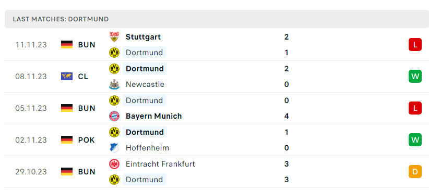Image resolution: width=429 pixels, height=190 pixels.
Task: Click the Hoffenheim club crest icon
Action: 114,148
